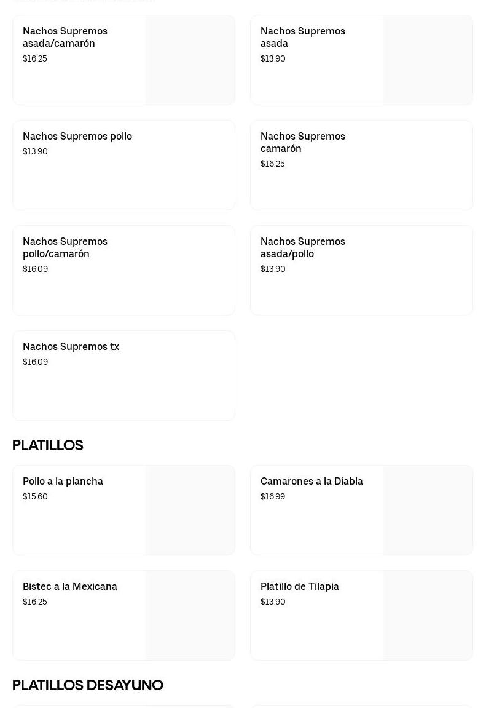Click the PLATILLOS DESAYUNO section heading

click(x=88, y=685)
